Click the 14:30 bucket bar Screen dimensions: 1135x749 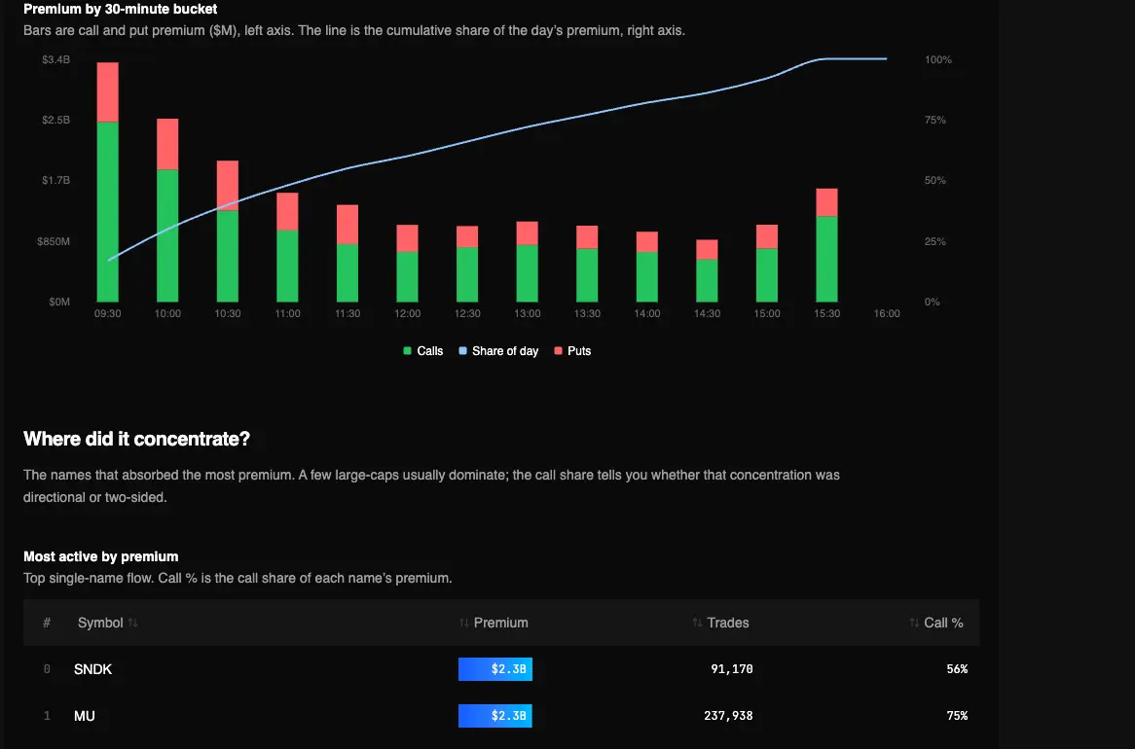tap(708, 270)
